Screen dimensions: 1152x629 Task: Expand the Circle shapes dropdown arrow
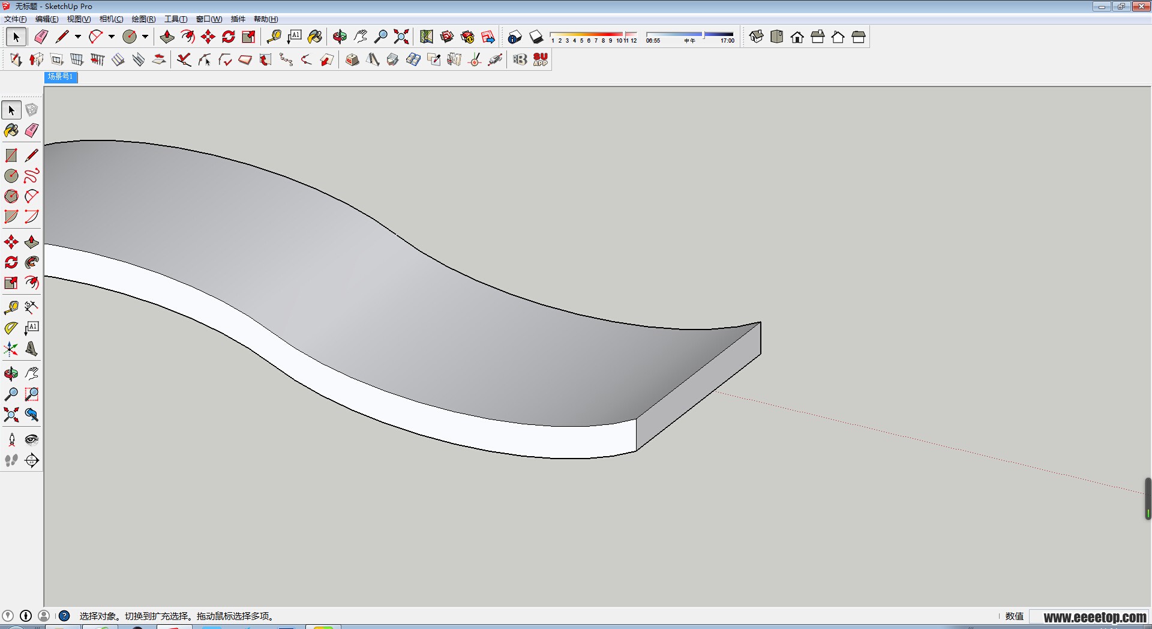[x=145, y=37]
